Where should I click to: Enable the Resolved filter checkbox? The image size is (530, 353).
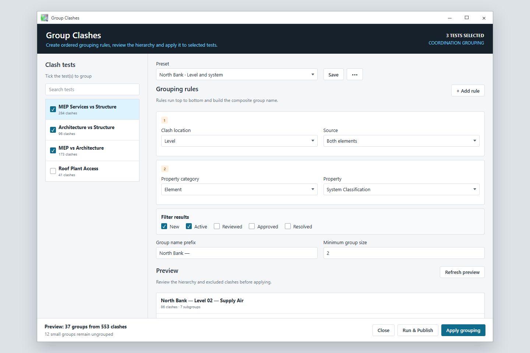(x=288, y=226)
